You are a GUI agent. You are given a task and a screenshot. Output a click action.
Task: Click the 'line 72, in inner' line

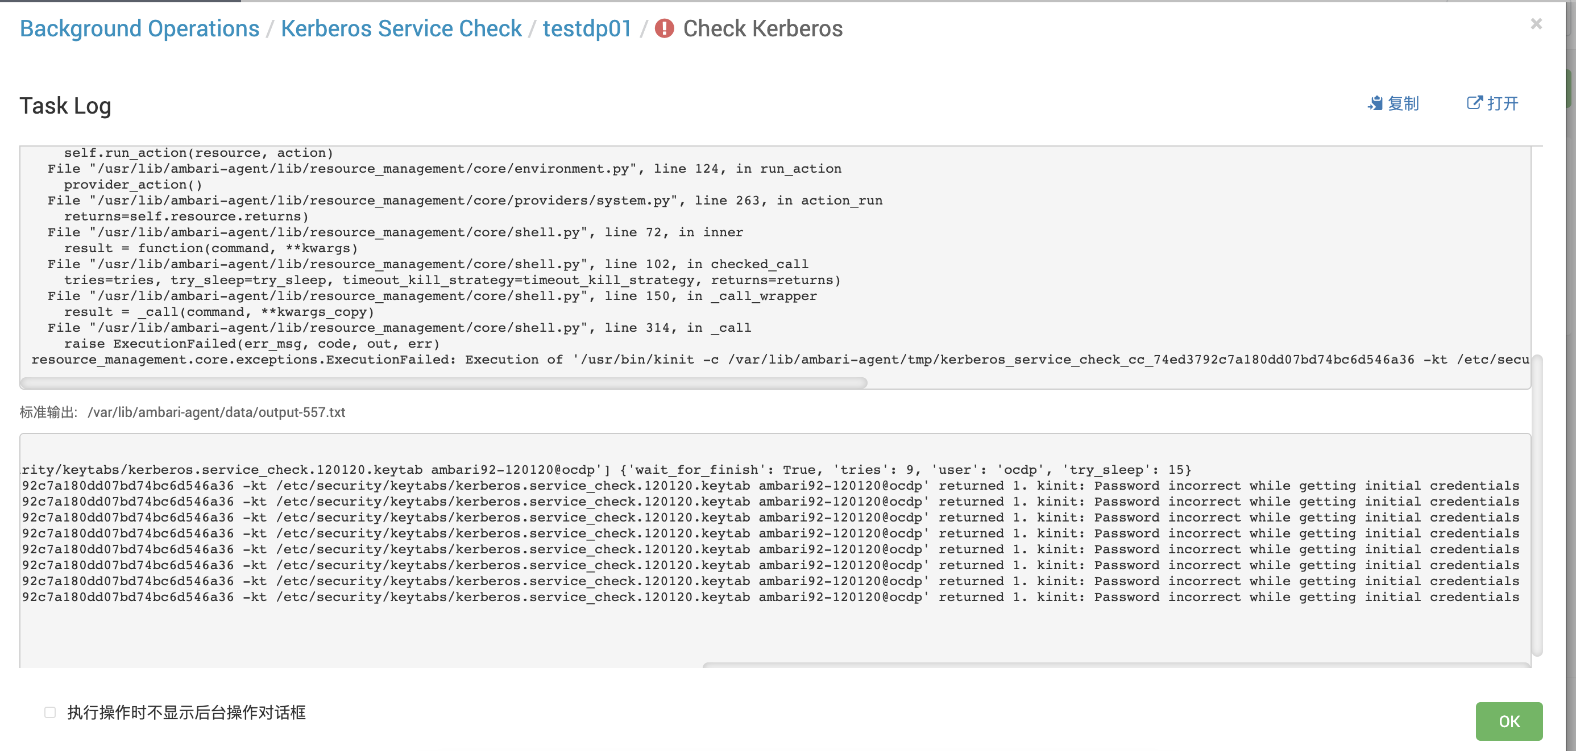(x=395, y=233)
